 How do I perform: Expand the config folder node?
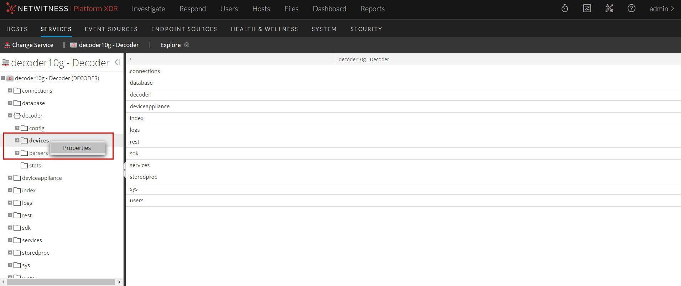(x=17, y=128)
